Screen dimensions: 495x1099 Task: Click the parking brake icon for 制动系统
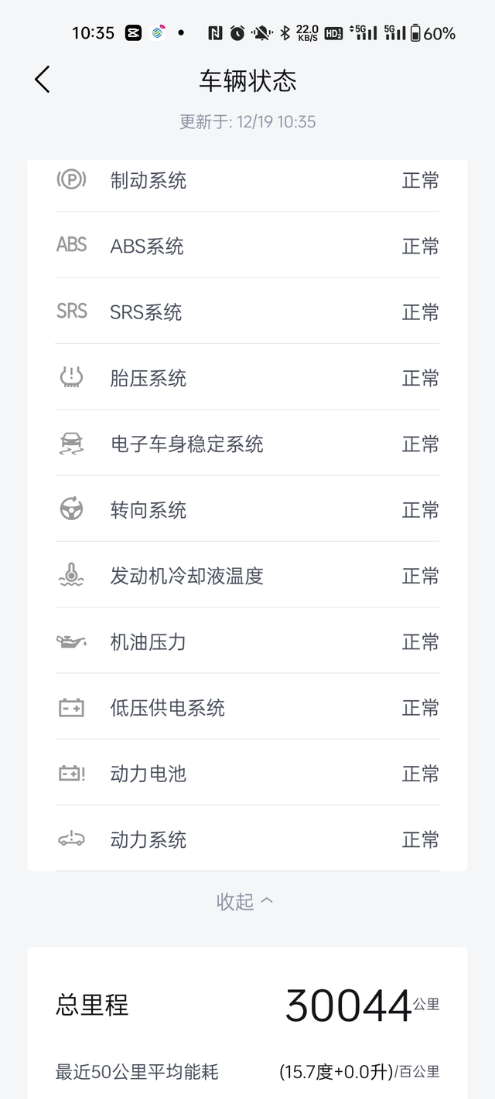pyautogui.click(x=71, y=180)
